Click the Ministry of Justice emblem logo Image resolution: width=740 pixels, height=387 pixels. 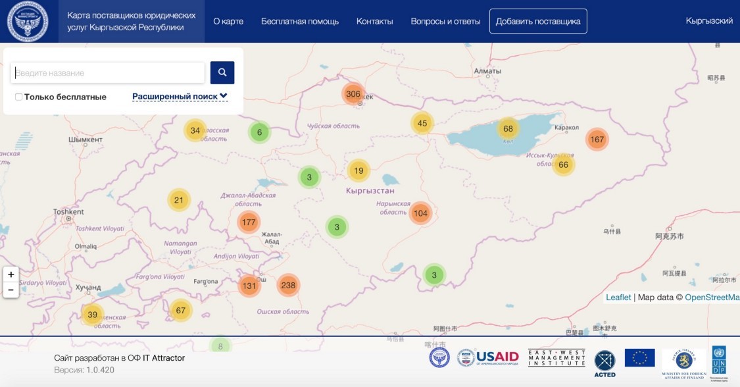click(27, 21)
